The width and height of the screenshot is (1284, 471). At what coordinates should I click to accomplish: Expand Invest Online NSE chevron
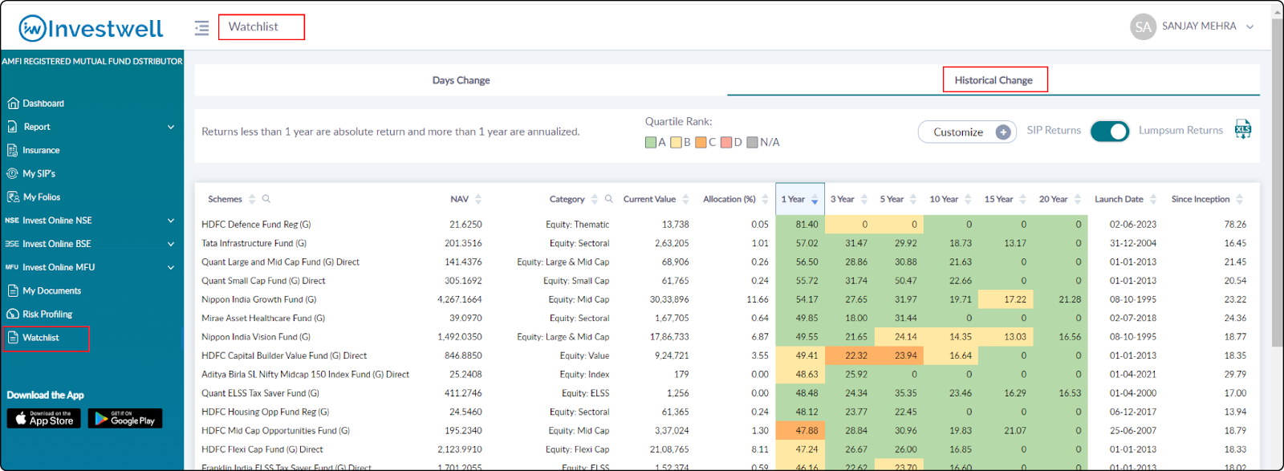point(171,221)
